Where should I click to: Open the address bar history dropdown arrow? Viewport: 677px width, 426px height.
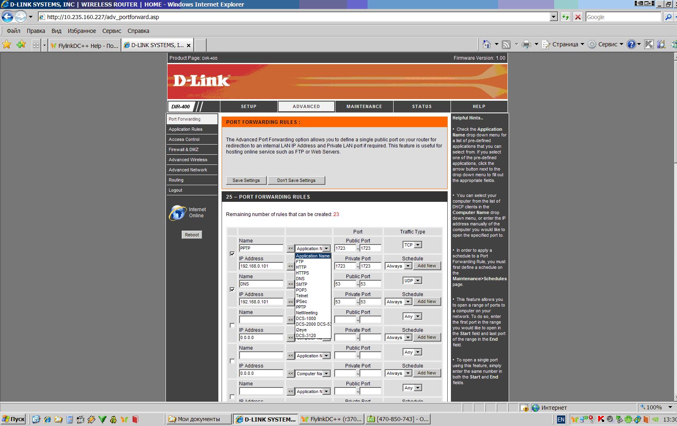(x=553, y=17)
